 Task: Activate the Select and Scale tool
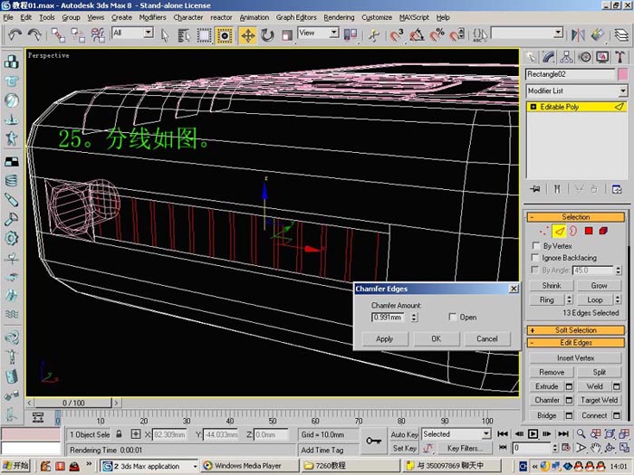point(287,35)
